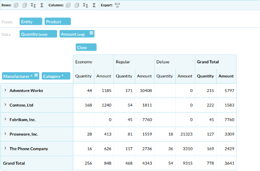Viewport: 260px width, 171px height.
Task: Toggle row subtotals icon
Action: click(x=33, y=5)
